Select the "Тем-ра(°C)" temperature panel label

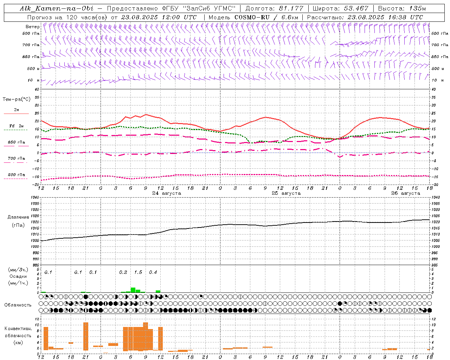click(17, 99)
